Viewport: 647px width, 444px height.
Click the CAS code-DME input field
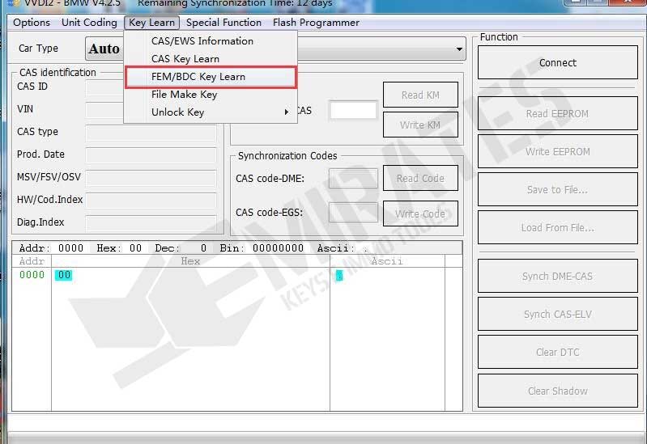click(x=353, y=179)
